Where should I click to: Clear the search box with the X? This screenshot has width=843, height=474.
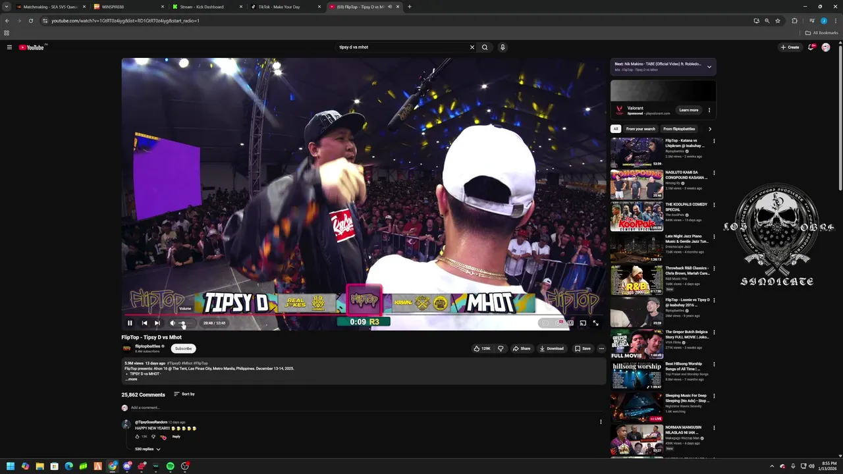click(x=472, y=47)
